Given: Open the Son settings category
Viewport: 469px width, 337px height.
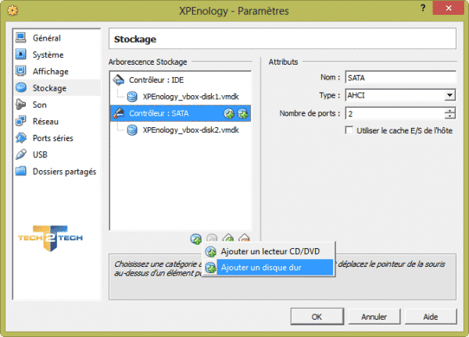Looking at the screenshot, I should click(x=57, y=105).
